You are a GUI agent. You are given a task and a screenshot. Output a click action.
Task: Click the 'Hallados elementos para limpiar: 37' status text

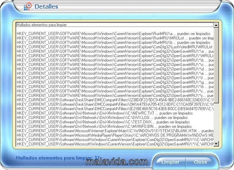(x=57, y=158)
